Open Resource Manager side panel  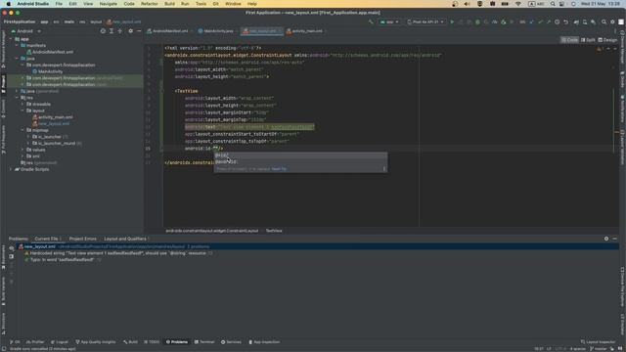click(4, 49)
